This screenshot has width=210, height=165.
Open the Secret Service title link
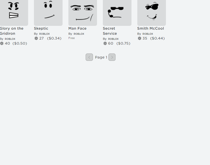110,31
